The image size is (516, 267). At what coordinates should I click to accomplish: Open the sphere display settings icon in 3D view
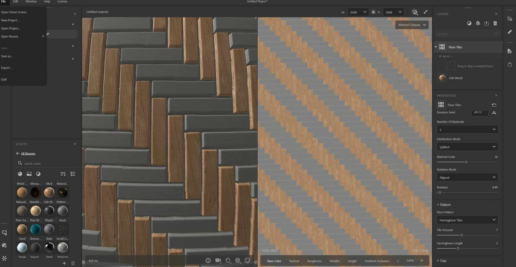[x=247, y=261]
